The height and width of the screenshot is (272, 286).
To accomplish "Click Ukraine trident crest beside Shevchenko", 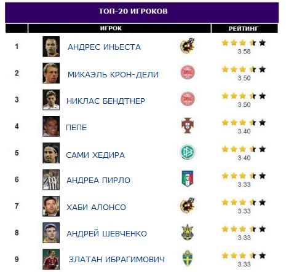I will (x=188, y=232).
